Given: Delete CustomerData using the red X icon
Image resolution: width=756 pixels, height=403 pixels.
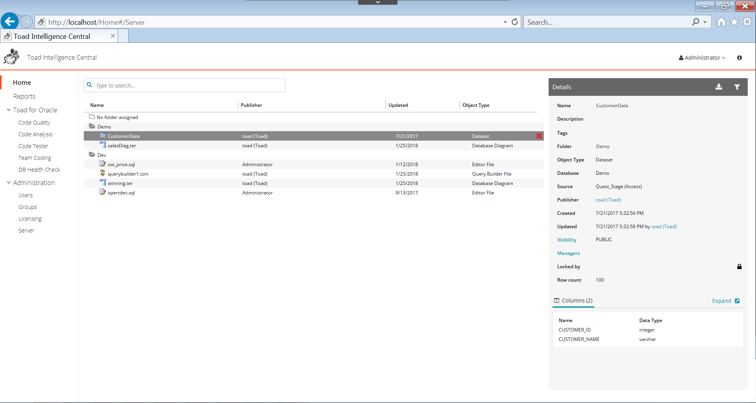Looking at the screenshot, I should point(539,136).
